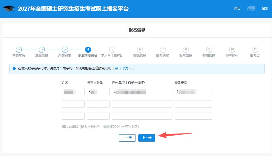
Task: Proceed with 下一步 button
Action: (147, 138)
